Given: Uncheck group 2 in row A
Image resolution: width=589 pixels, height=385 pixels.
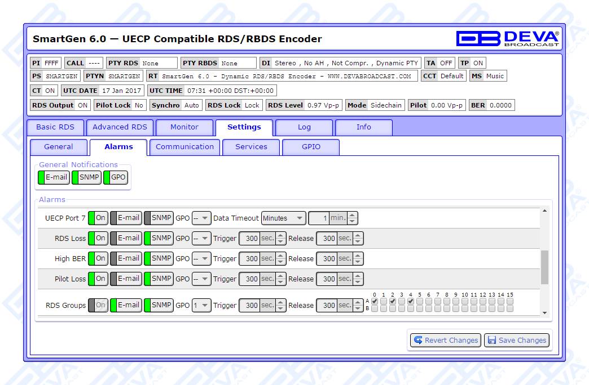Looking at the screenshot, I should tap(393, 301).
